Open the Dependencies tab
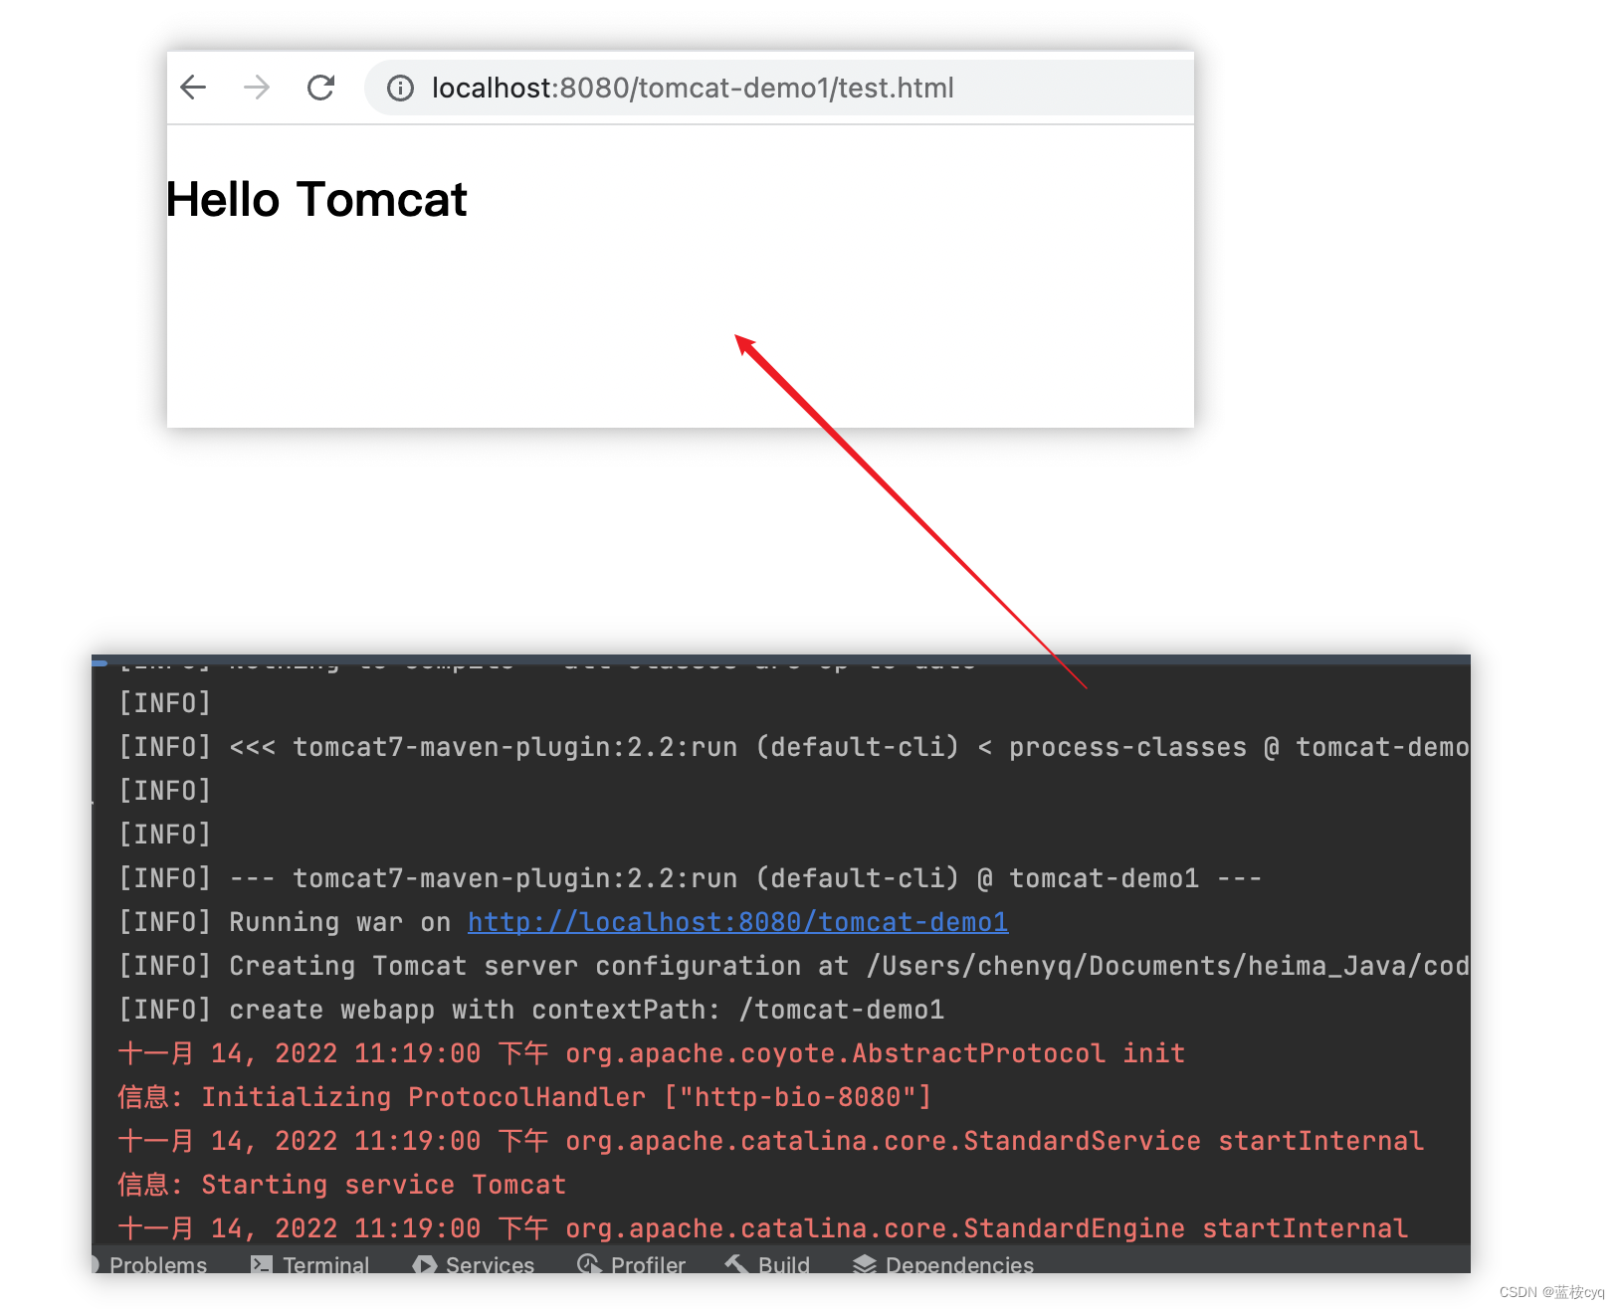Image resolution: width=1620 pixels, height=1309 pixels. point(943,1264)
